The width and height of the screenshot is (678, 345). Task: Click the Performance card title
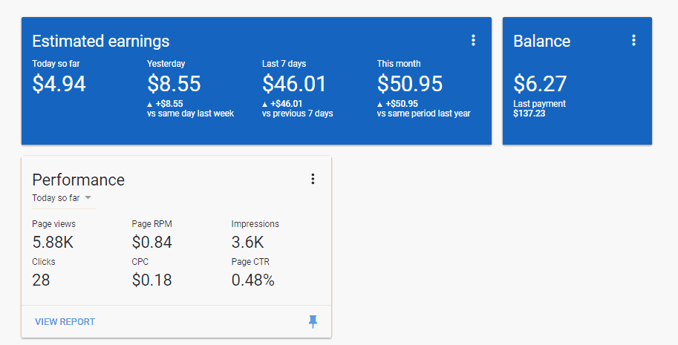pyautogui.click(x=78, y=180)
